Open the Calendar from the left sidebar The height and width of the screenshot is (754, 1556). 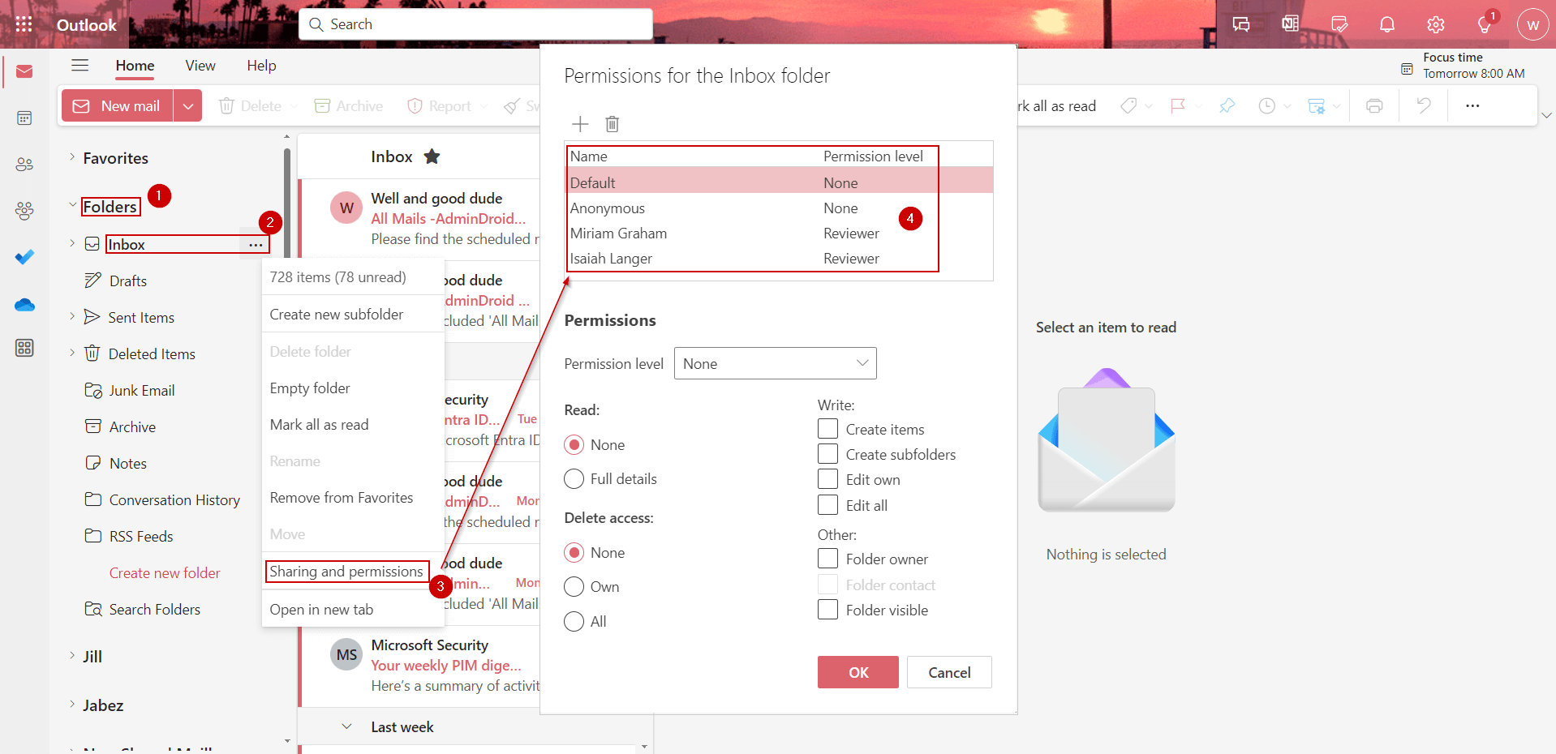(x=24, y=118)
